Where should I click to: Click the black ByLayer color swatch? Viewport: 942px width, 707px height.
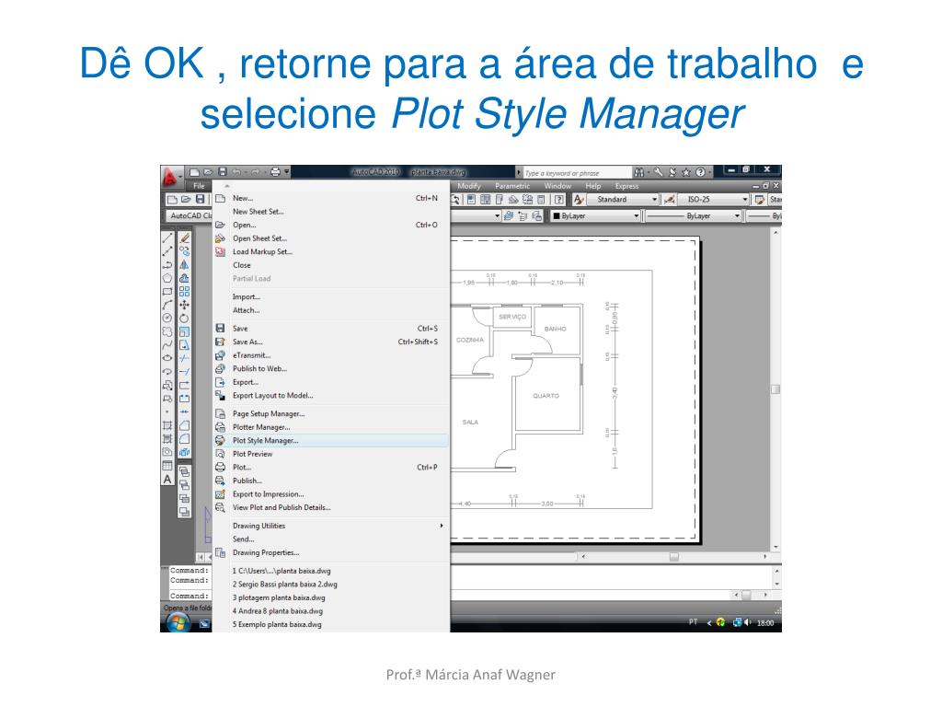coord(557,215)
